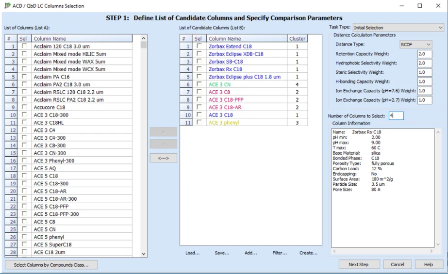Image resolution: width=448 pixels, height=274 pixels.
Task: Select the ACE 5 C18-PFP-300 row
Action: tap(68, 214)
